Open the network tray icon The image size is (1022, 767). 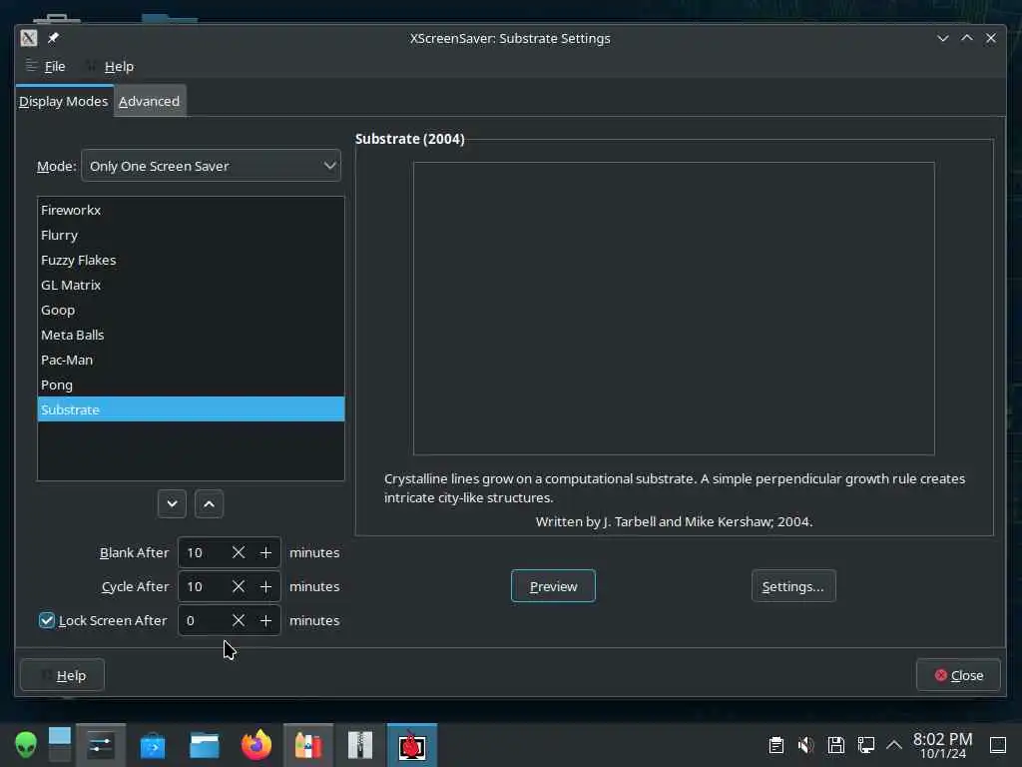pyautogui.click(x=865, y=745)
